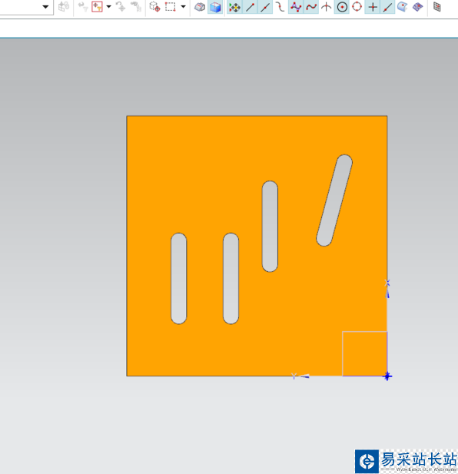Toggle Existing Point plus-sign snap
Screen dimensions: 458x474
click(373, 7)
